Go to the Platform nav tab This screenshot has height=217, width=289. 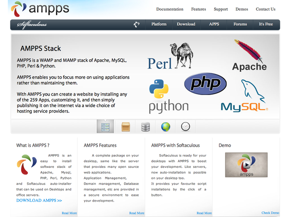(159, 25)
